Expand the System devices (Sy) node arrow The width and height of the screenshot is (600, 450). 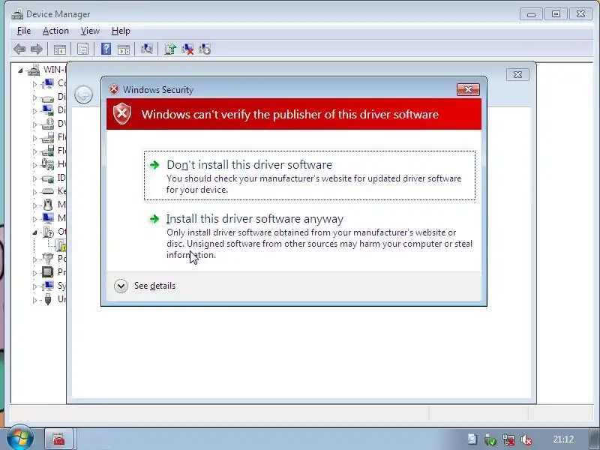coord(34,286)
